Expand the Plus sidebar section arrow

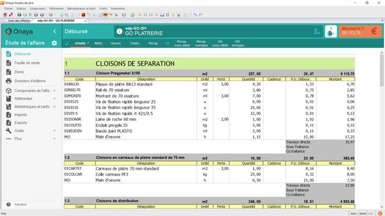[x=54, y=138]
